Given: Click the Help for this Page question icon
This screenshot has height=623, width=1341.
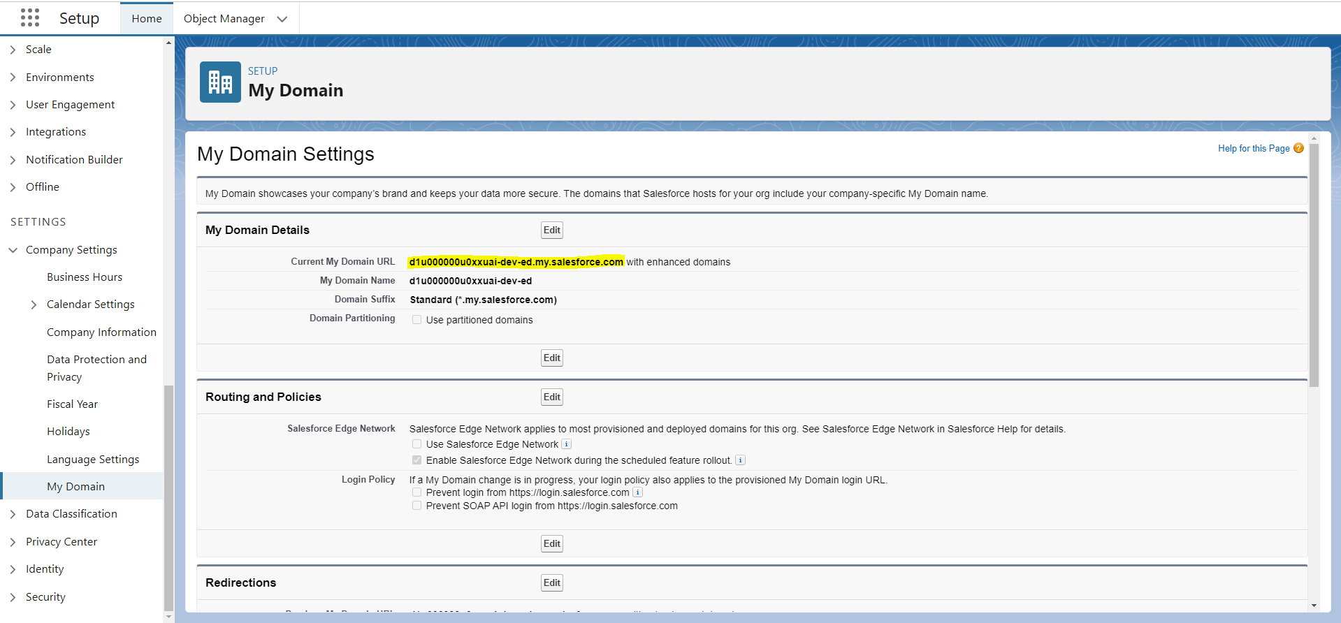Looking at the screenshot, I should pos(1298,148).
